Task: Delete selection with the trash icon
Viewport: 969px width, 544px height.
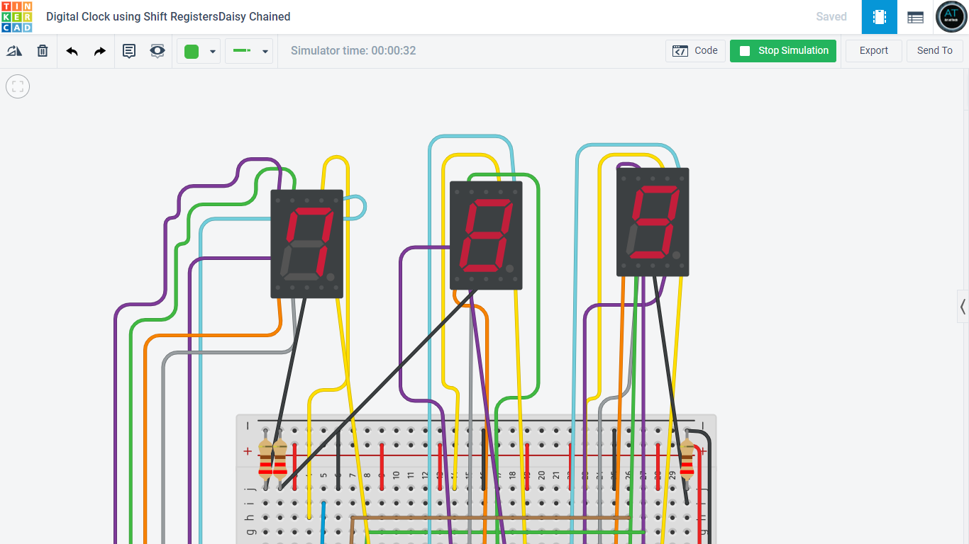Action: (x=43, y=51)
